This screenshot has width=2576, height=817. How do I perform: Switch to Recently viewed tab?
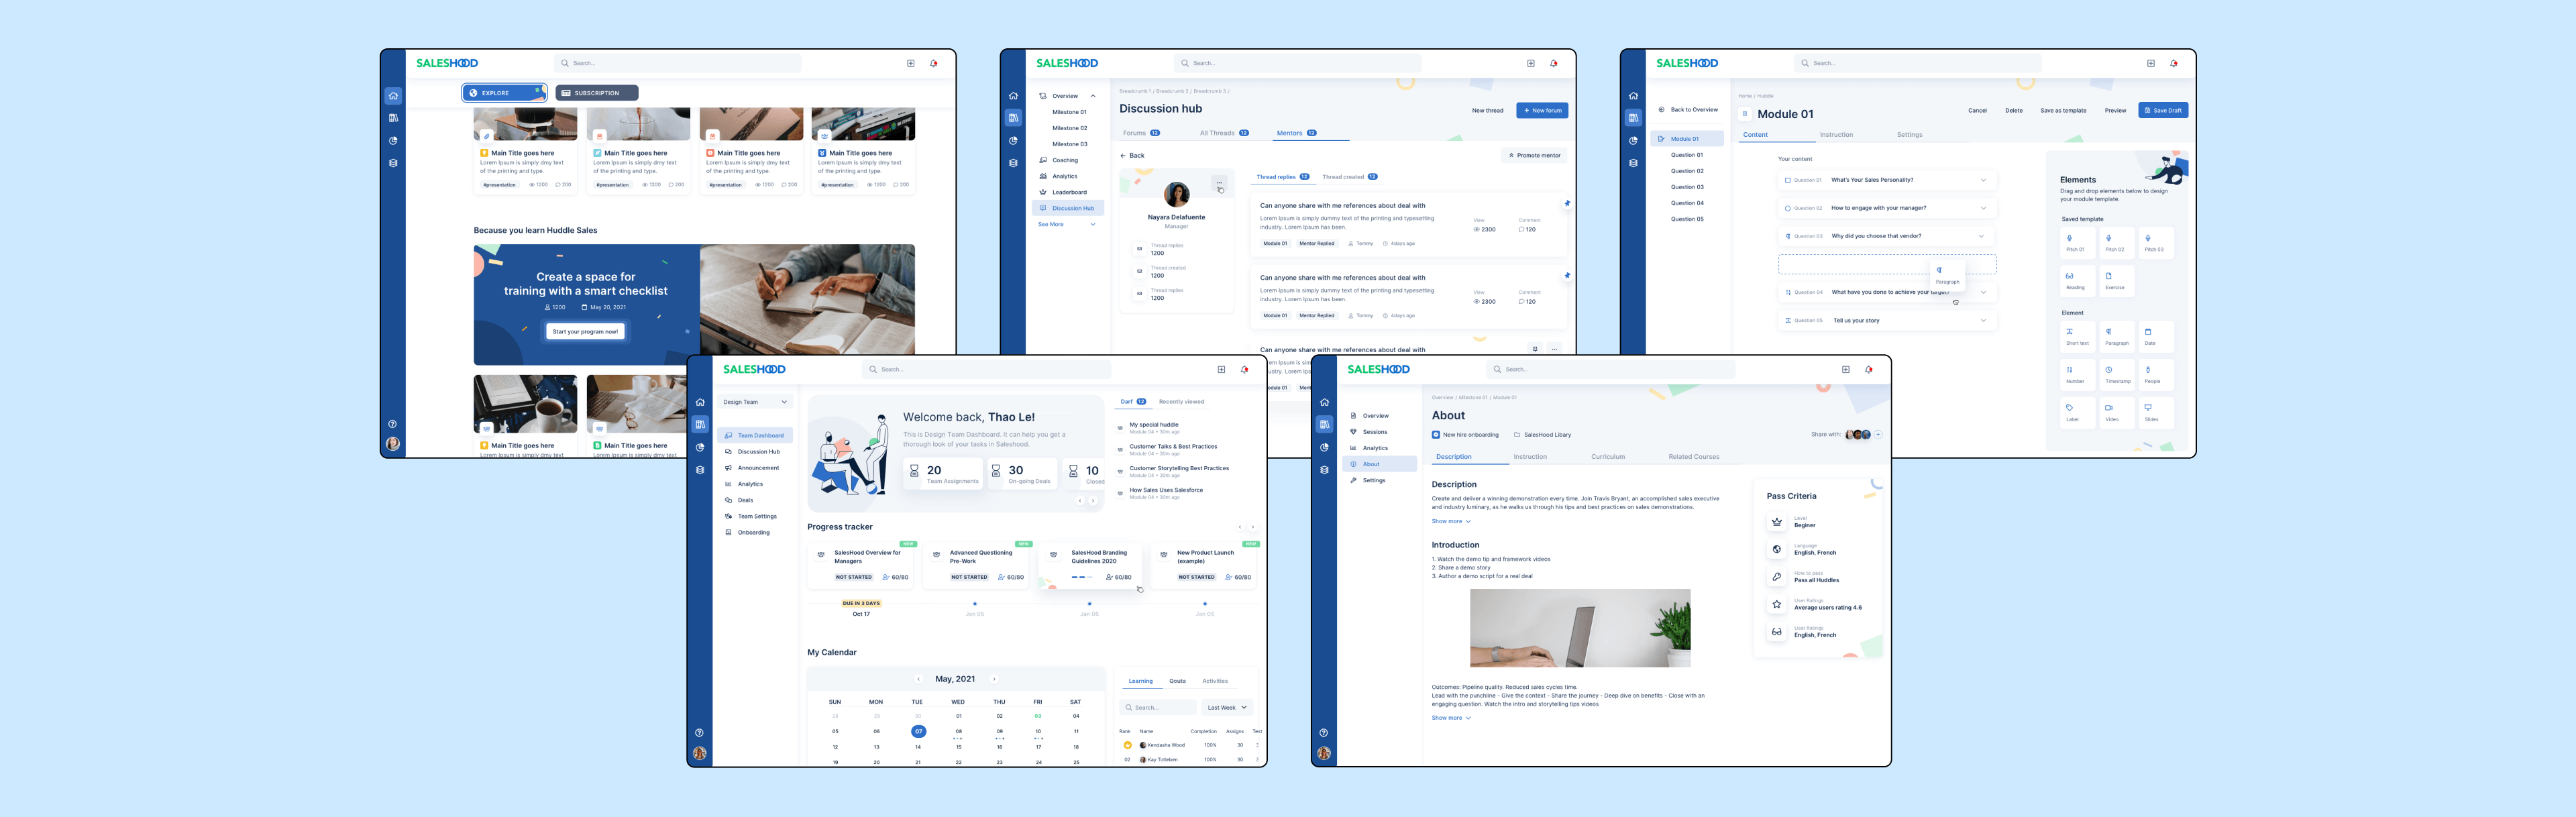pos(1181,402)
